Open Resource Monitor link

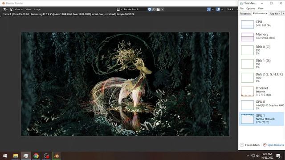(273, 145)
